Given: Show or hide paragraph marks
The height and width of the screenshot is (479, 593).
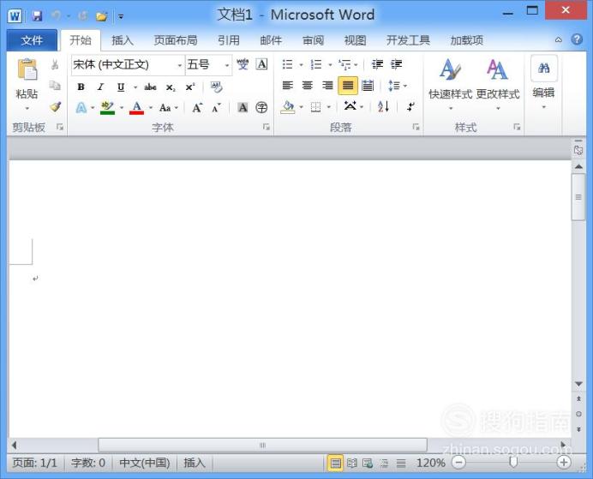Looking at the screenshot, I should click(410, 107).
